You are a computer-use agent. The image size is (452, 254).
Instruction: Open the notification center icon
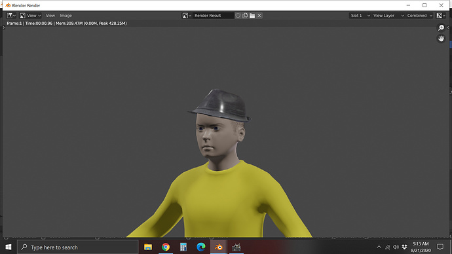(440, 247)
